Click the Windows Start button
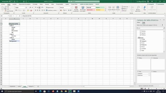Screen dimensions: 166x93 point(2,91)
